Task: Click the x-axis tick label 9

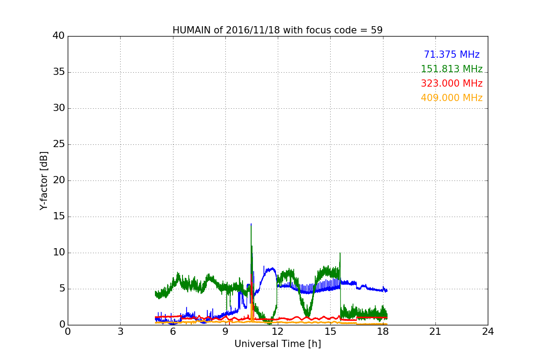Action: tap(225, 332)
